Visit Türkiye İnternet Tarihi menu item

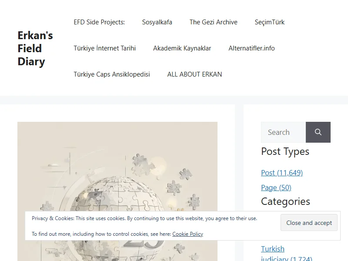104,48
